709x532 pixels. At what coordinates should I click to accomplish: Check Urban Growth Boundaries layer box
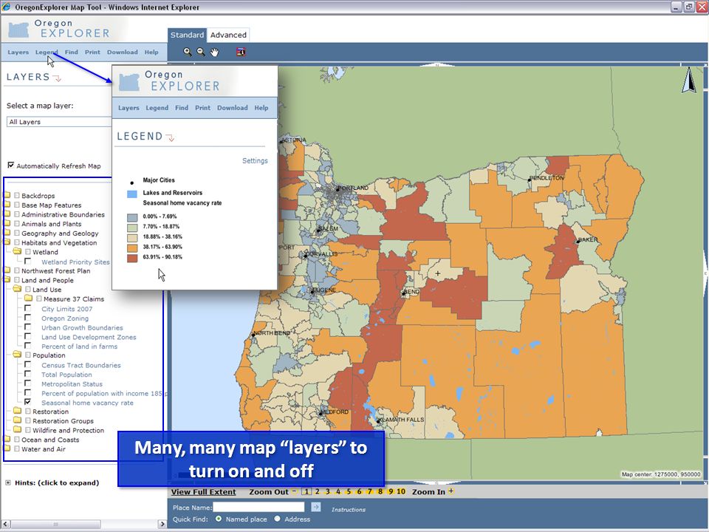[27, 327]
